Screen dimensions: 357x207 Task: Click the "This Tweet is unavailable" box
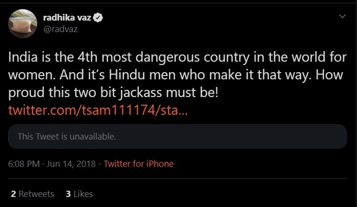(x=177, y=137)
